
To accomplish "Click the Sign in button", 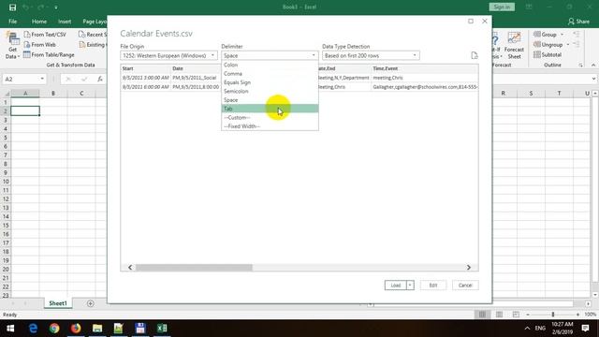I will (502, 7).
